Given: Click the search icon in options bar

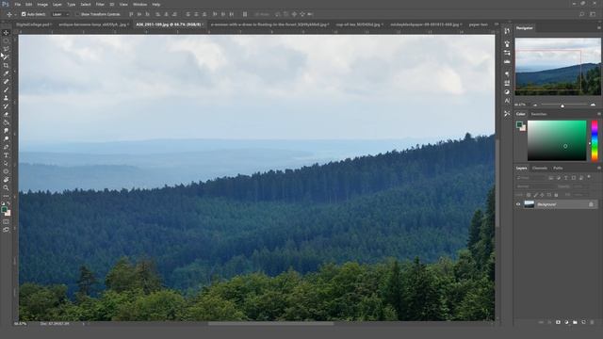Looking at the screenshot, I should [x=582, y=14].
